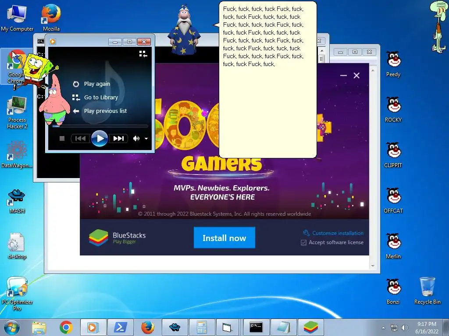449x336 pixels.
Task: Select the Merlin agent desktop icon
Action: (393, 246)
